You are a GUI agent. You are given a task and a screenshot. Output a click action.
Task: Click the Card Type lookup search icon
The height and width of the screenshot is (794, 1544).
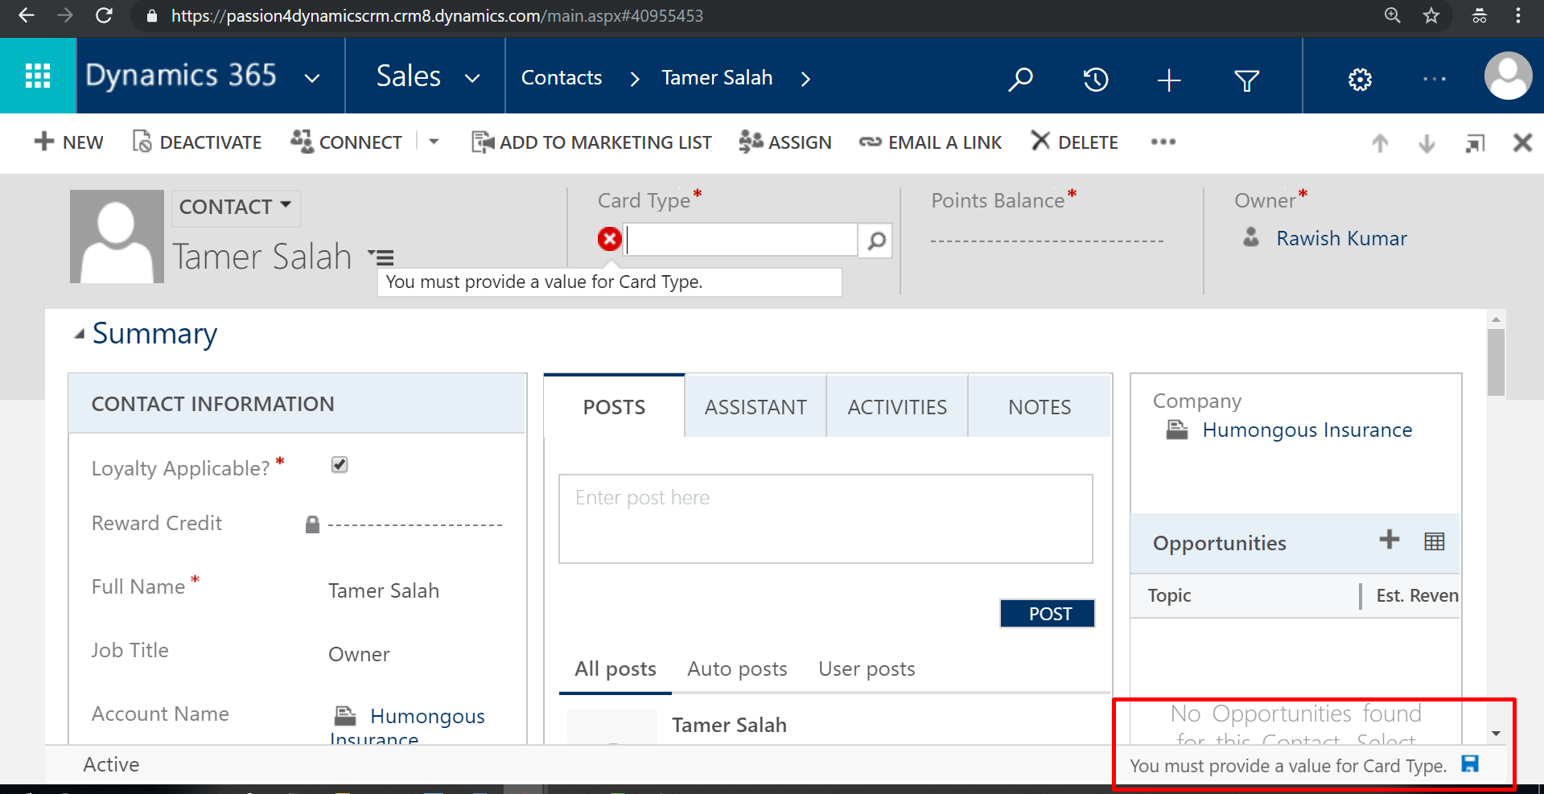pyautogui.click(x=876, y=240)
